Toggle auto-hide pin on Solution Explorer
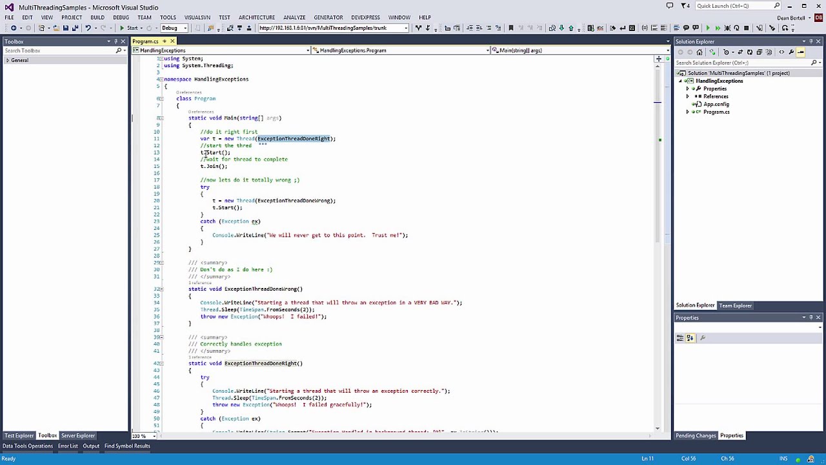Screen dimensions: 826x465 (811, 41)
